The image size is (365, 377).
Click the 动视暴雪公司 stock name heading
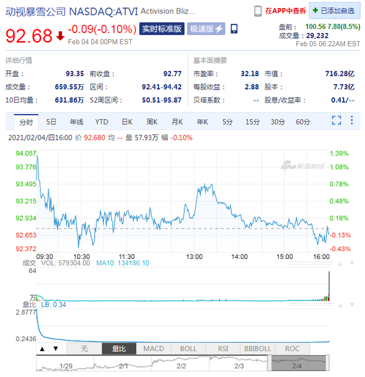36,11
